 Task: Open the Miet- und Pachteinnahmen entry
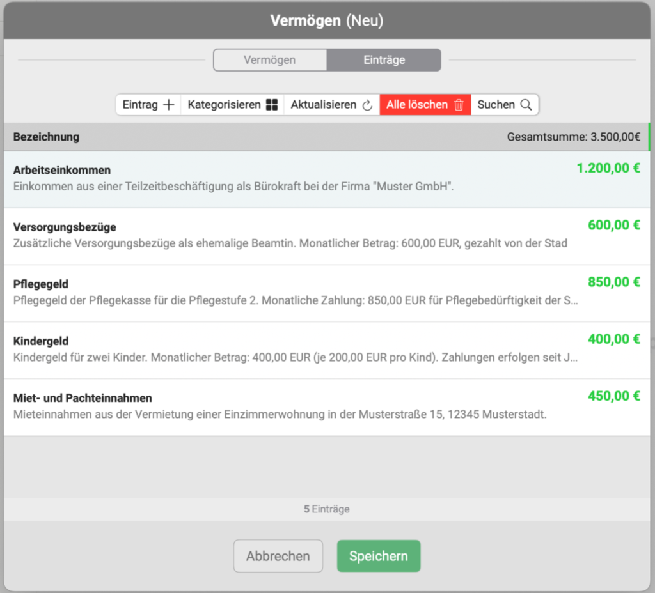coord(83,398)
